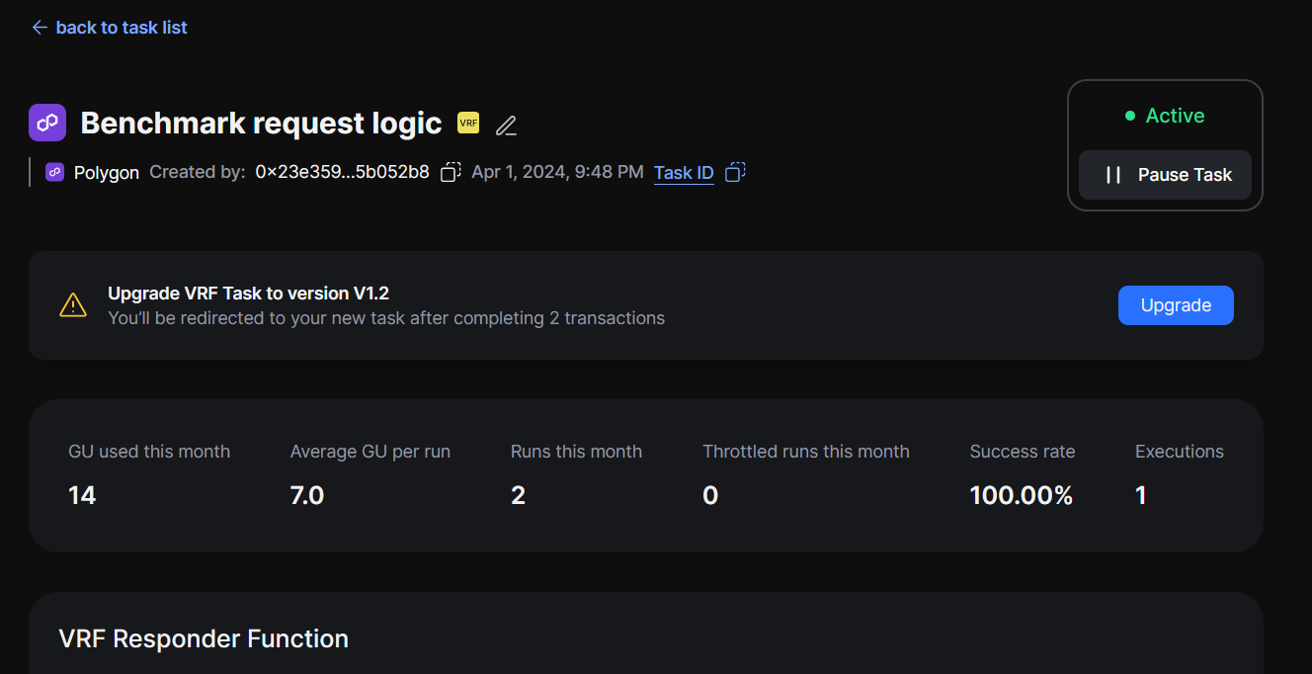Click GU used this month value 14

pyautogui.click(x=82, y=495)
